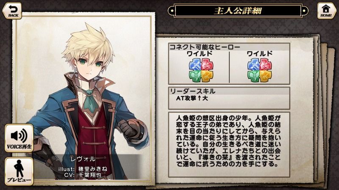Image resolution: width=339 pixels, height=190 pixels.
Task: Go to HOME screen icon
Action: pyautogui.click(x=326, y=11)
